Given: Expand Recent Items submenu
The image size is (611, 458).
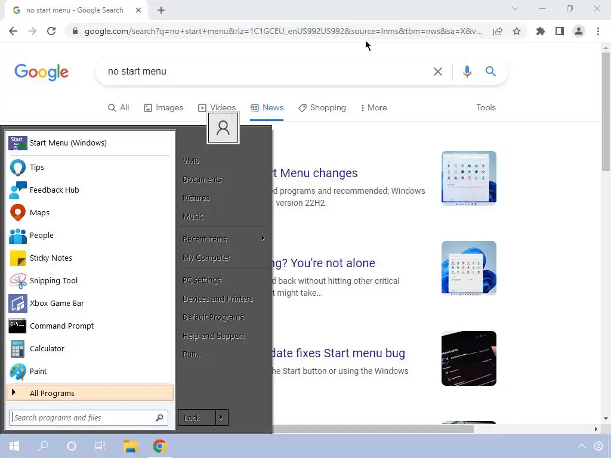Looking at the screenshot, I should (x=223, y=239).
